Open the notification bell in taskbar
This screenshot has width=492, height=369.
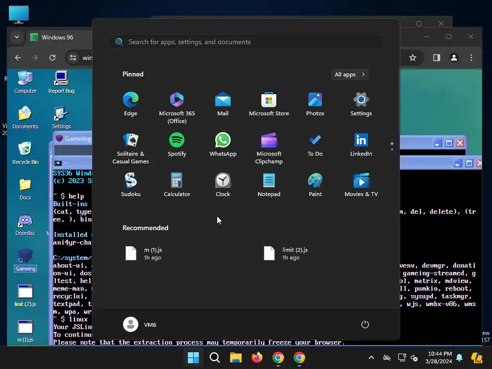tap(459, 357)
